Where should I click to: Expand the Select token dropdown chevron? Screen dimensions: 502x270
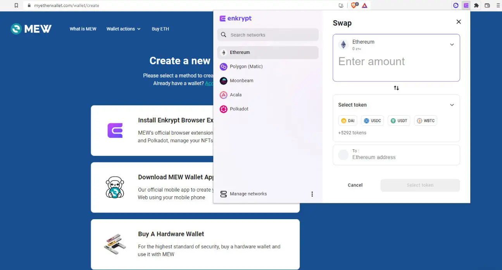point(452,105)
